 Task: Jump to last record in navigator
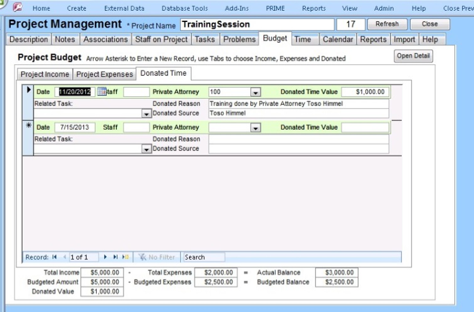115,257
